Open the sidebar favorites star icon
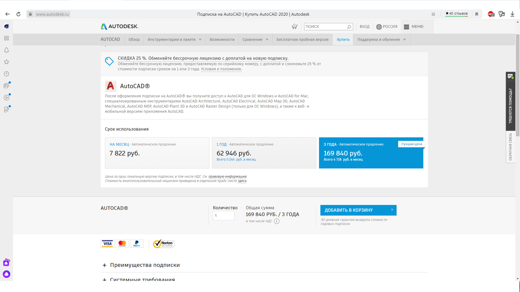 (6, 62)
